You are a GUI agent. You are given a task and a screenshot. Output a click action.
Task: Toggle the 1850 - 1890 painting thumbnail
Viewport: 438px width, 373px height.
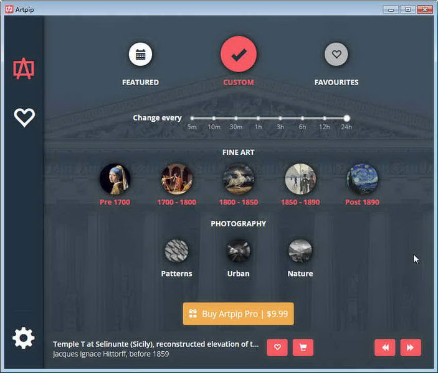point(300,179)
